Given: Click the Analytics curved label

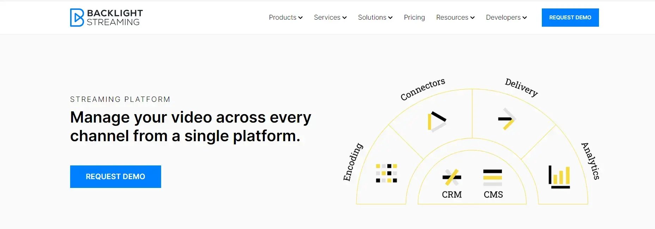Looking at the screenshot, I should point(590,161).
